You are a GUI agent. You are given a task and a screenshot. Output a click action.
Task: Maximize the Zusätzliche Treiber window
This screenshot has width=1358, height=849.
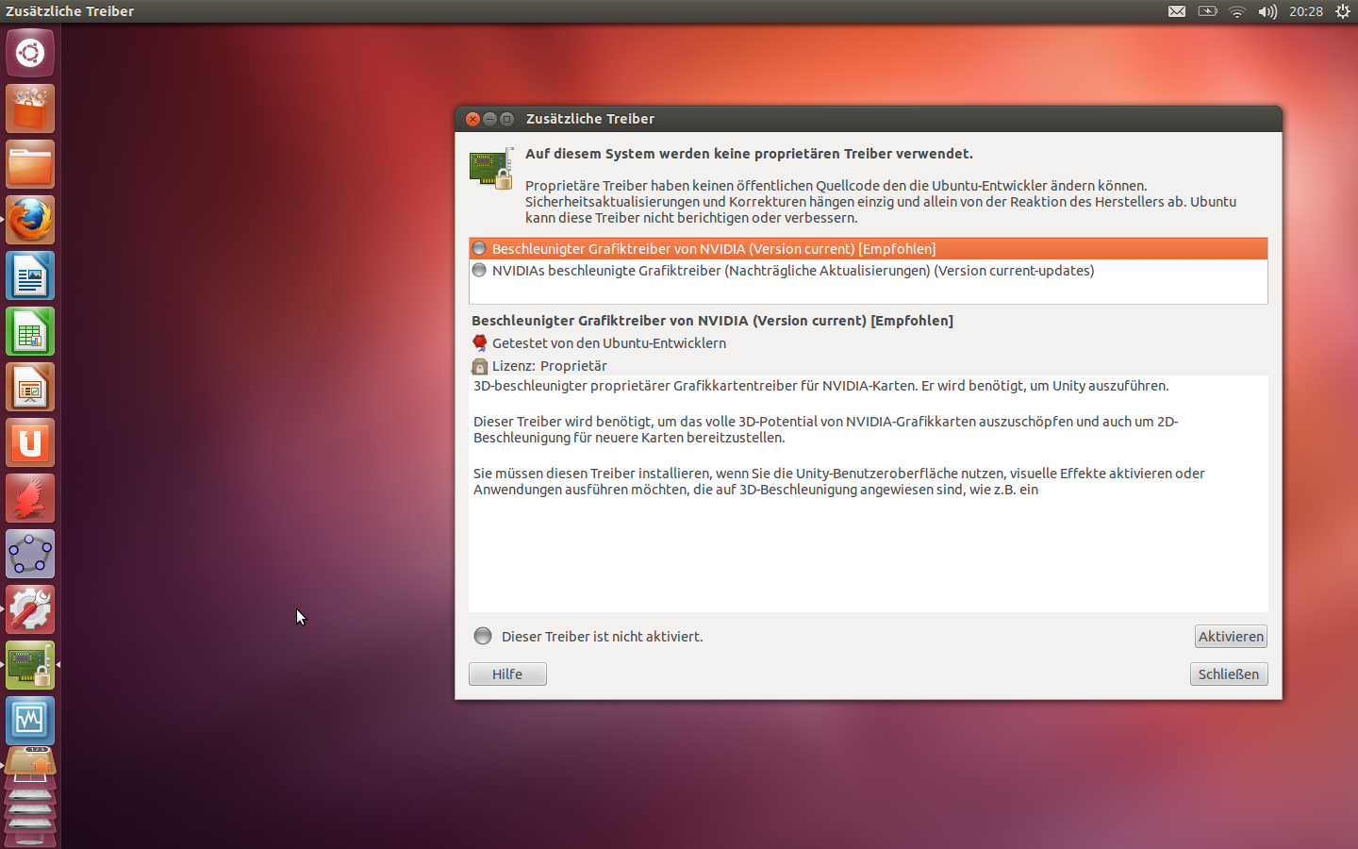pyautogui.click(x=506, y=119)
